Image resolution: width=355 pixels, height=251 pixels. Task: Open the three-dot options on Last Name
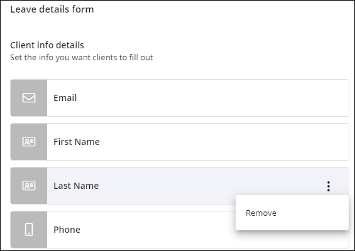coord(329,186)
